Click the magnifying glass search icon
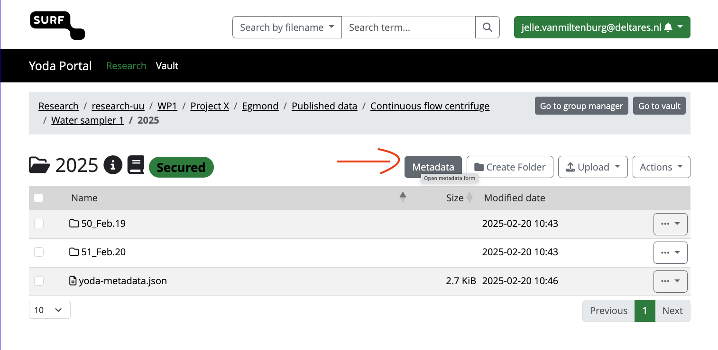 coord(487,27)
